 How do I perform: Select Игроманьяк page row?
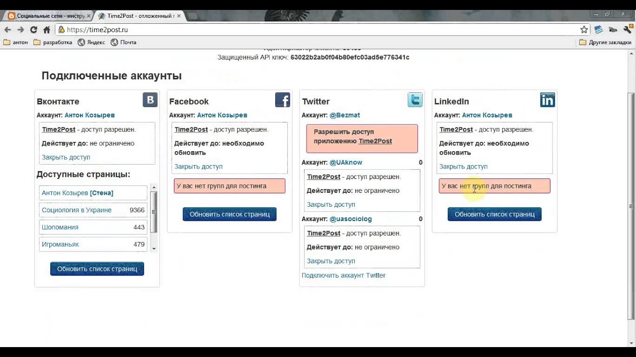[x=93, y=244]
